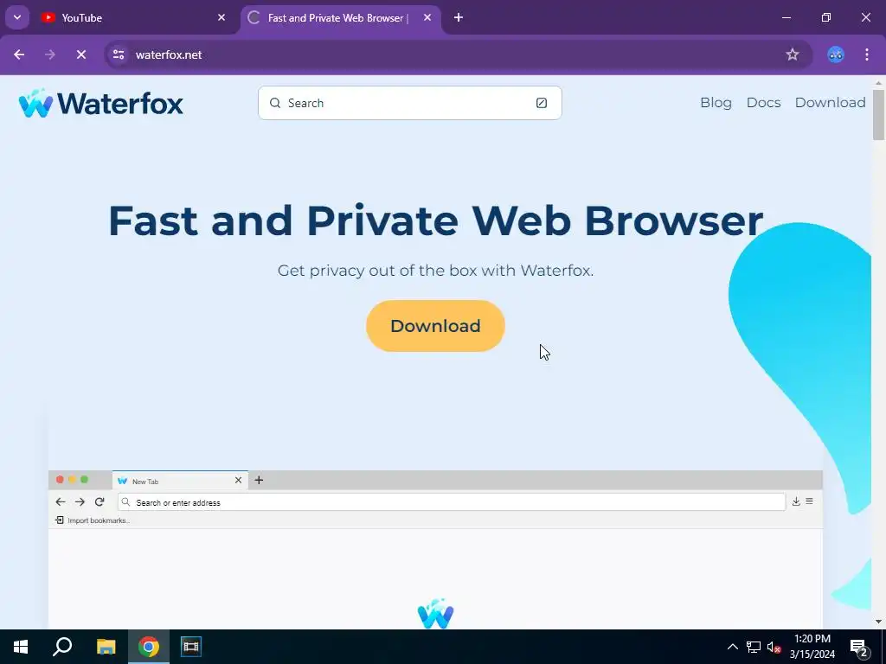Open the Chrome profile avatar
Image resolution: width=886 pixels, height=664 pixels.
coord(836,54)
